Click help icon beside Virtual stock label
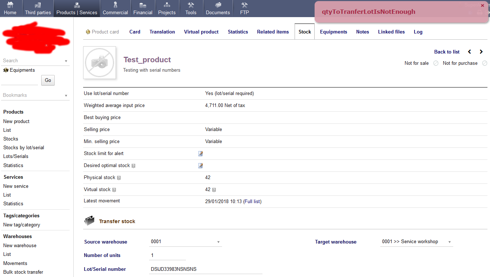The height and width of the screenshot is (277, 490). (114, 190)
